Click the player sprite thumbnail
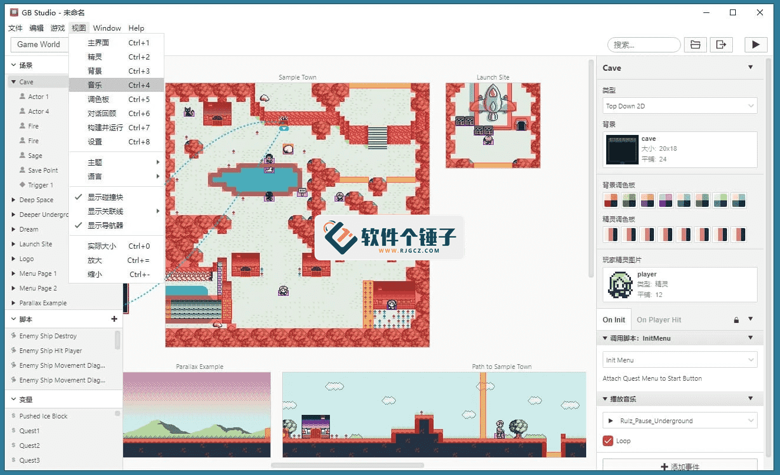The image size is (780, 475). [x=620, y=284]
